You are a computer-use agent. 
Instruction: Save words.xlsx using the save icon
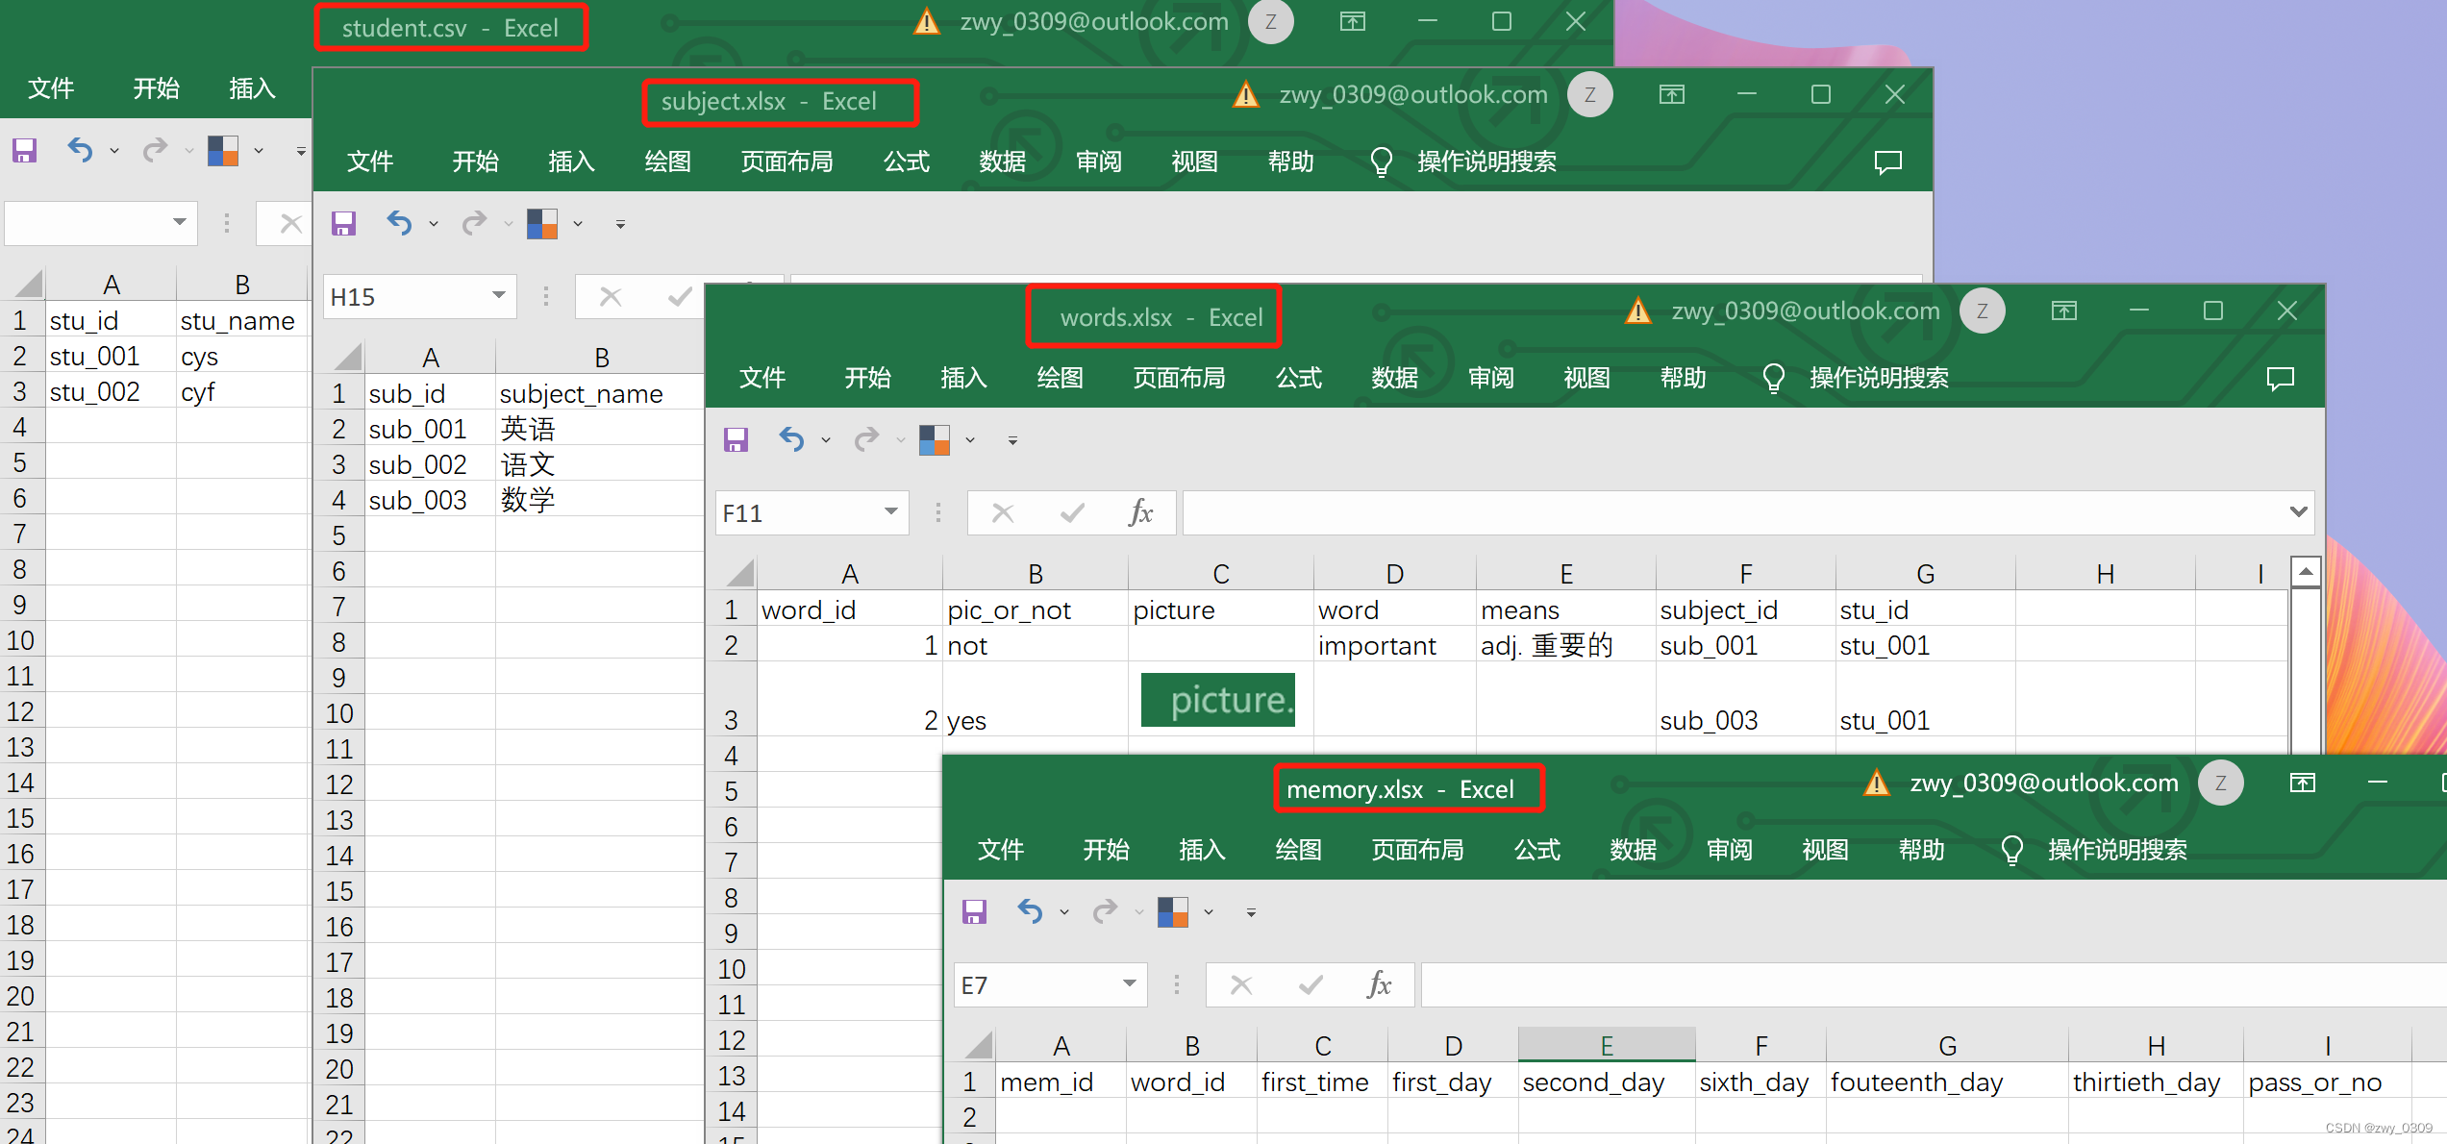(x=736, y=439)
